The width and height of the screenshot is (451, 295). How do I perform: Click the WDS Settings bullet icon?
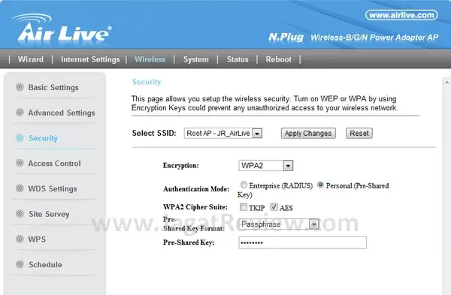pyautogui.click(x=20, y=188)
